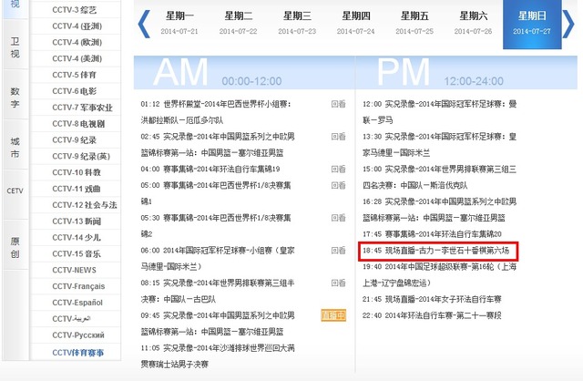
Task: Open the 22:40 环法第二十一赛段 listing
Action: 432,315
